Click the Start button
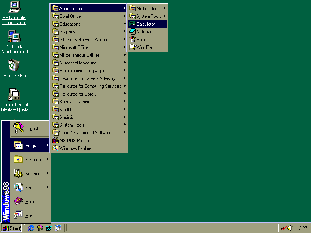 tap(11, 228)
